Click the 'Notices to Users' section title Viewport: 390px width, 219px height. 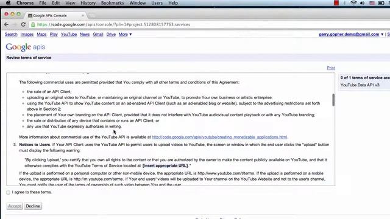pos(35,145)
